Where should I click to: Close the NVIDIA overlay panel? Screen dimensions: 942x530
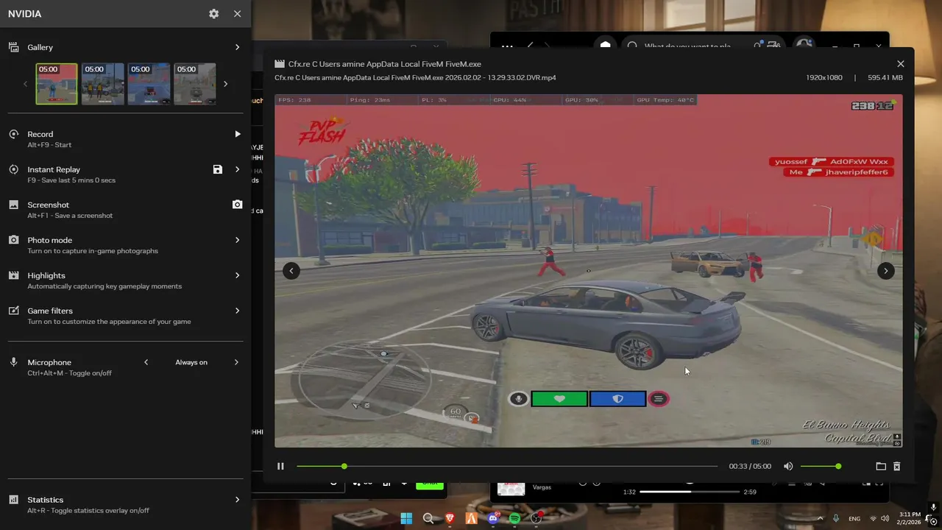pos(237,14)
